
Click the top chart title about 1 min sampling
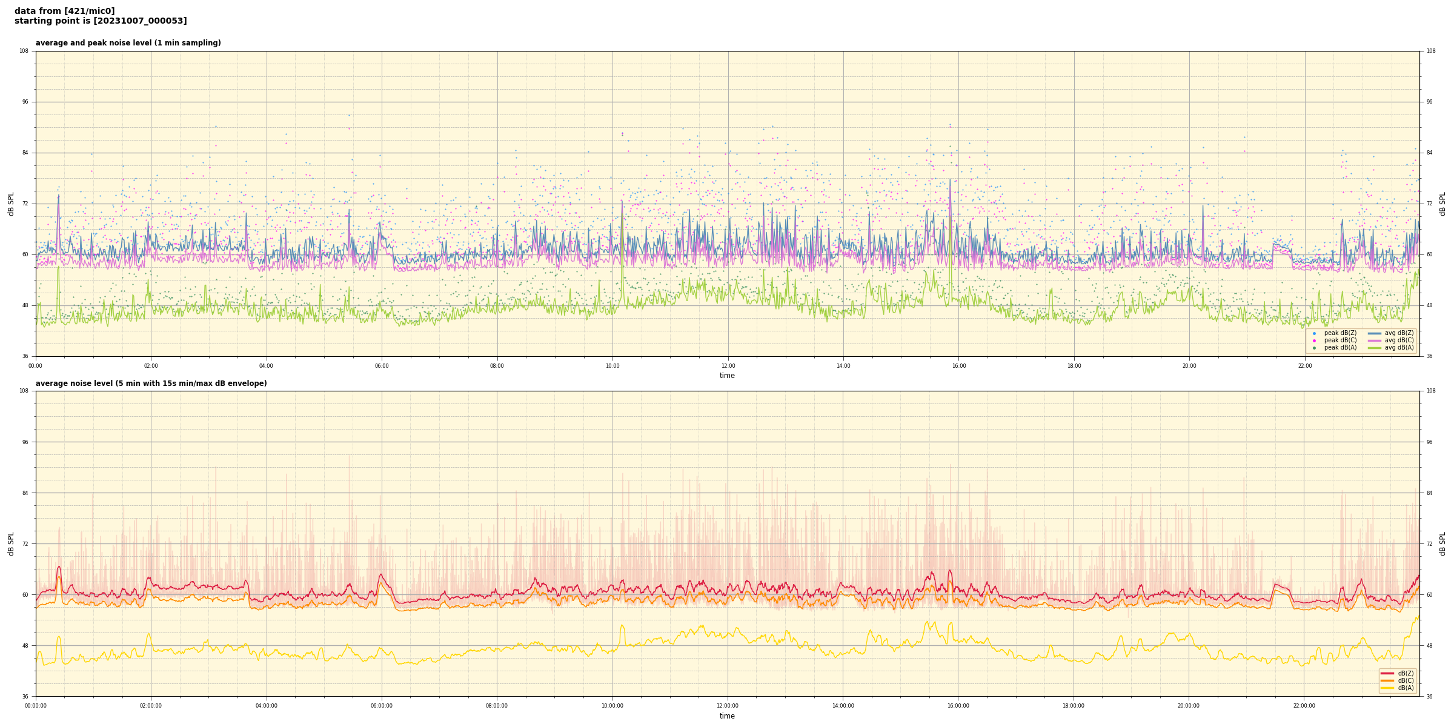point(128,43)
